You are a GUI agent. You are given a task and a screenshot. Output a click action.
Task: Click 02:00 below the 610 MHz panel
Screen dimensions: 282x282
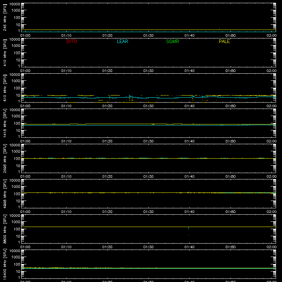271,106
